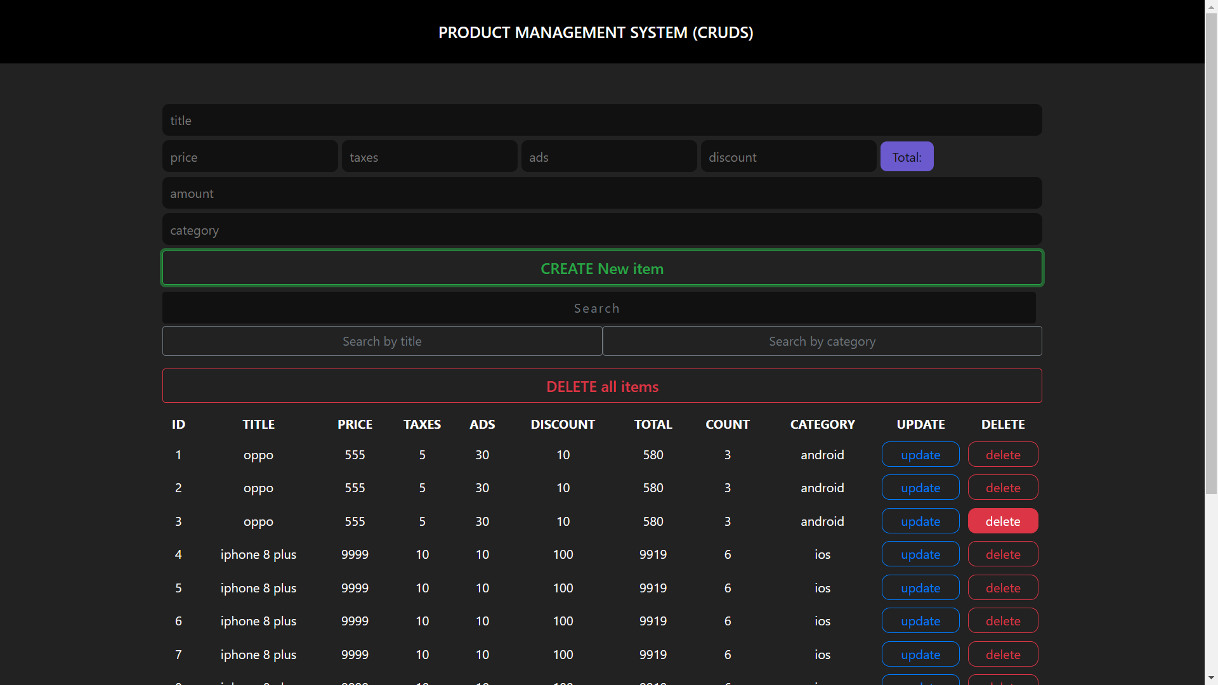
Task: Click the UPDATE column header
Action: point(920,424)
